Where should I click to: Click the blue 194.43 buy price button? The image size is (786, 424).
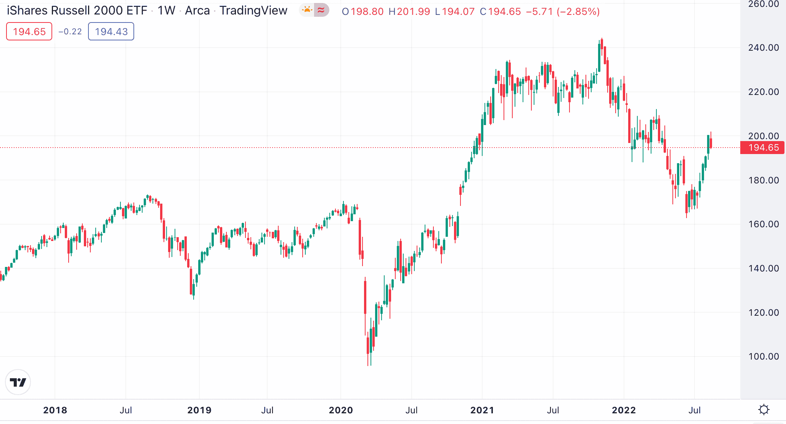coord(111,31)
